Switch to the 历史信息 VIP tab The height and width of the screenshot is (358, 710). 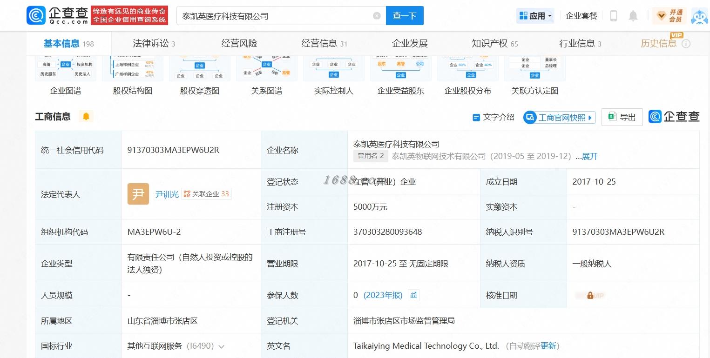coord(659,44)
